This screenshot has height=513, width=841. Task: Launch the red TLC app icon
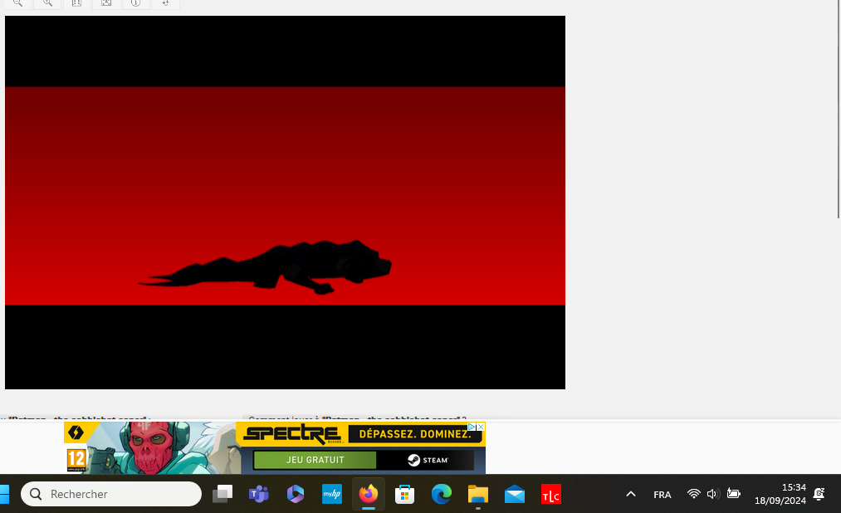point(550,495)
